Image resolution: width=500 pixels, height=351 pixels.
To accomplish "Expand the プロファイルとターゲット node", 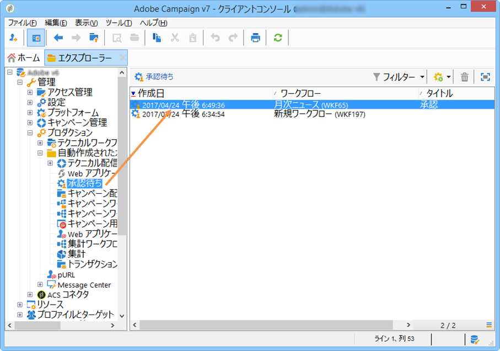I will [20, 315].
